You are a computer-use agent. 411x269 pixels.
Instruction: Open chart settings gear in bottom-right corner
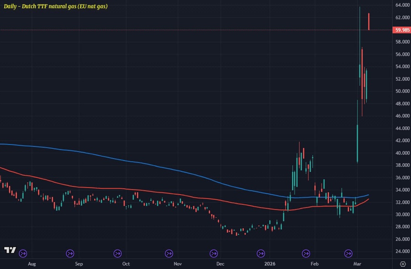[x=402, y=264]
